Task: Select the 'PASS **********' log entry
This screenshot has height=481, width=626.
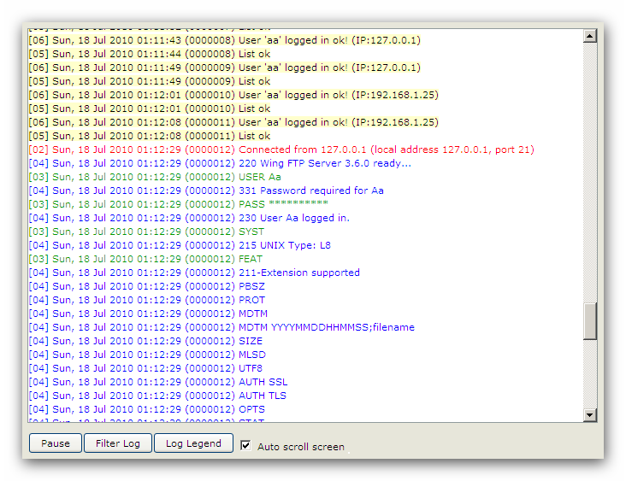Action: pos(178,204)
